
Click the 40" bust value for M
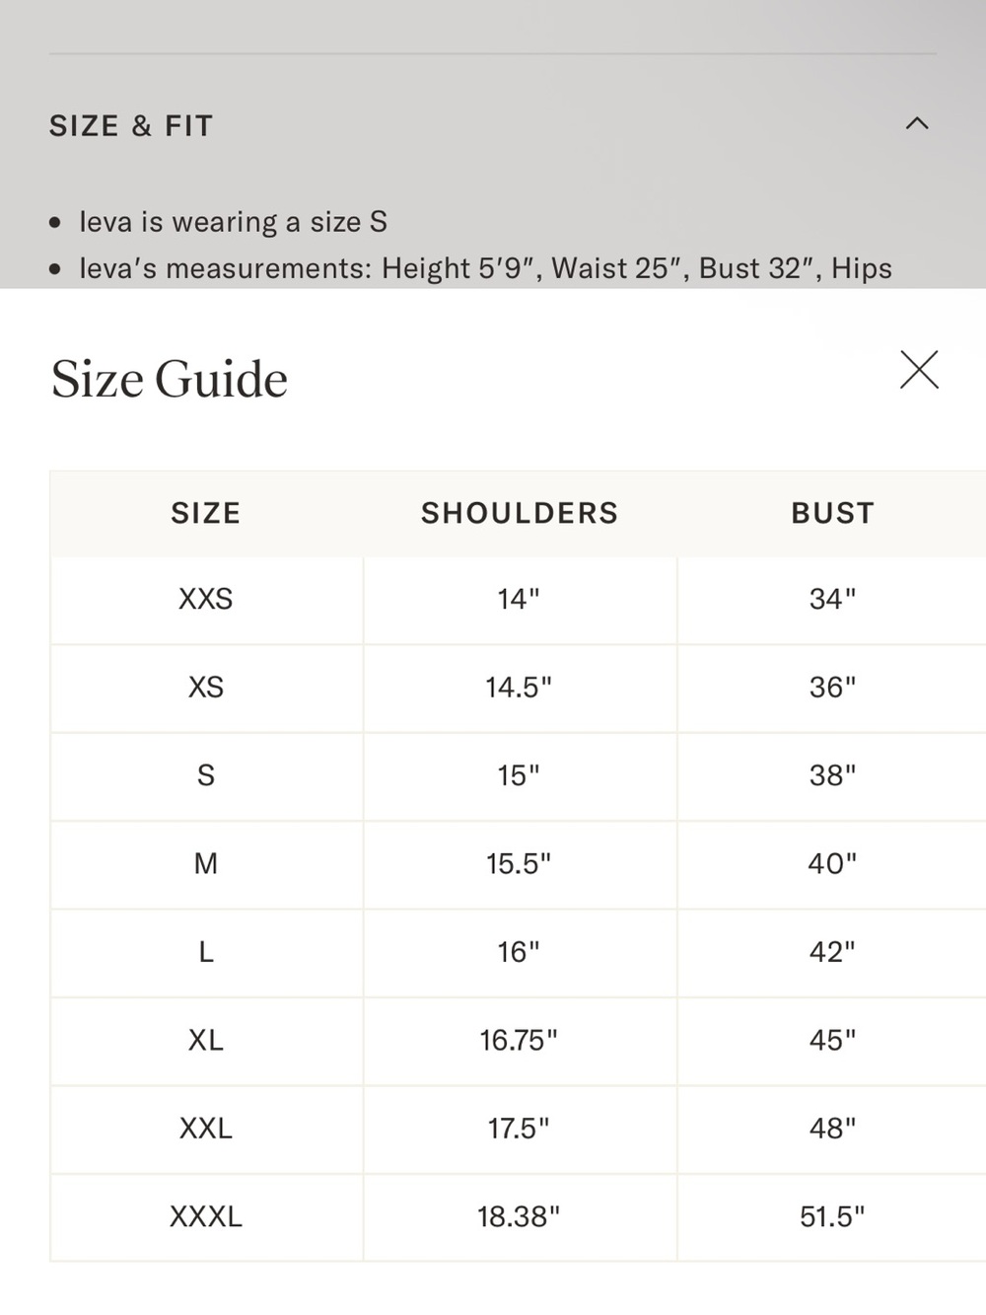pyautogui.click(x=832, y=863)
